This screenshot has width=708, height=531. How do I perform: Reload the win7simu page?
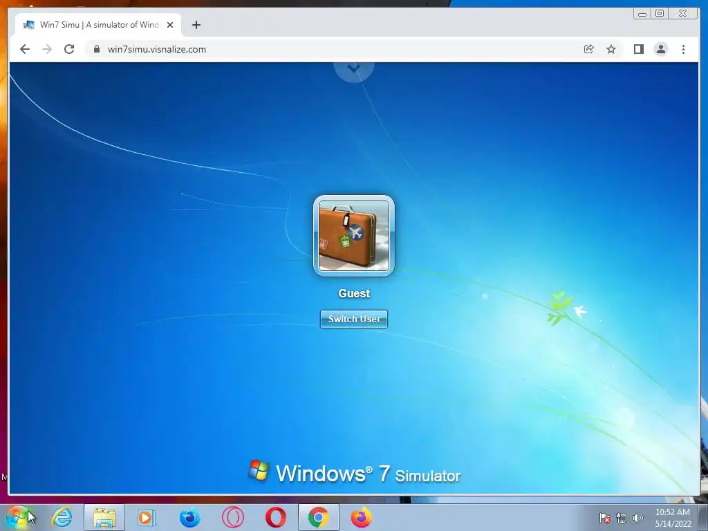pos(69,49)
